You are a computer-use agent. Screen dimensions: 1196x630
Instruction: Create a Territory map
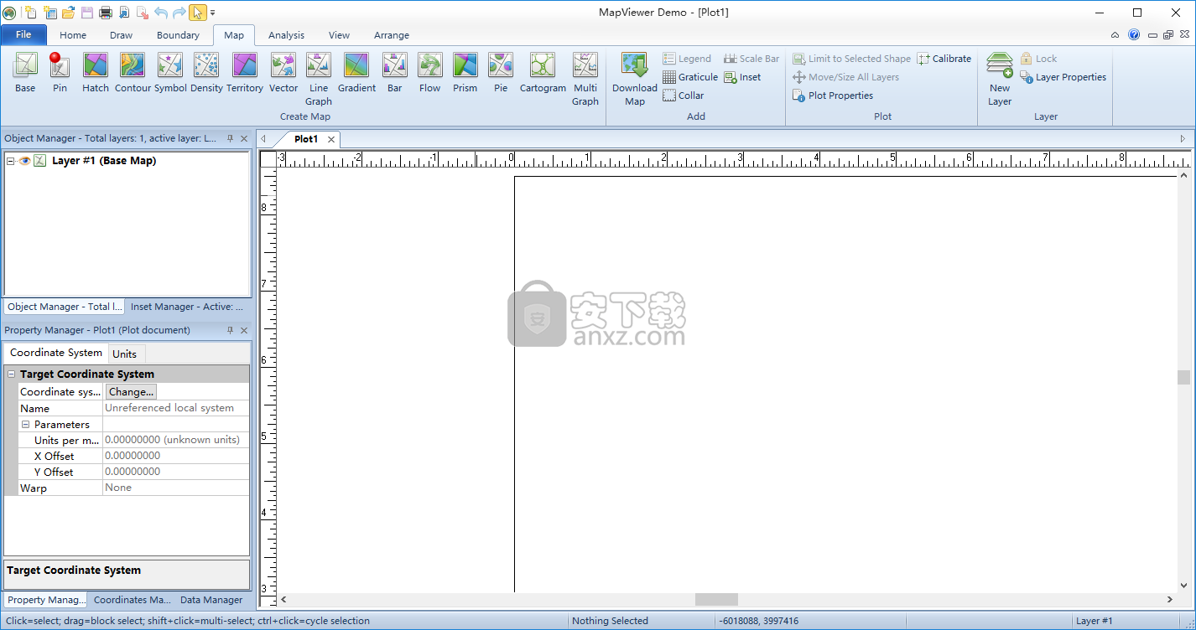(x=245, y=73)
